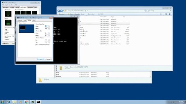Select the 'genidl' application file
This screenshot has width=186, height=104.
coord(58,74)
